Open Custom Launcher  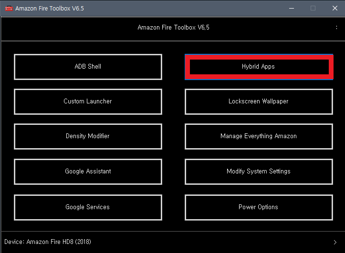tap(88, 101)
